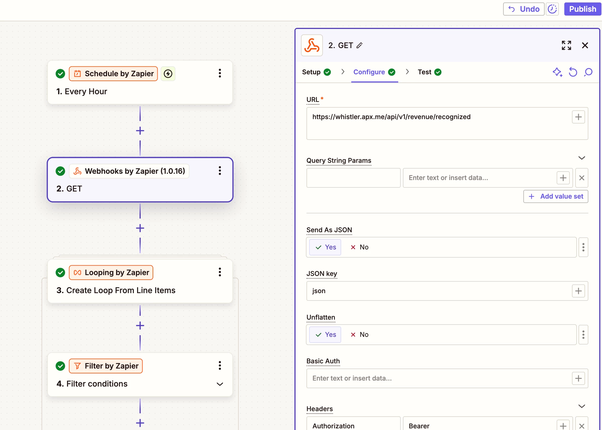Remove the Query String Params row
This screenshot has height=430, width=602.
click(582, 178)
